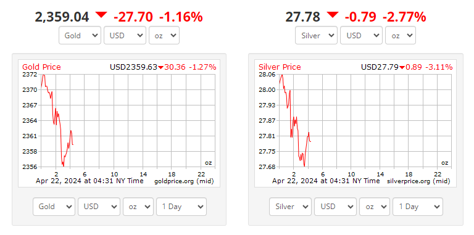474x235 pixels.
Task: Click small red triangle in Silver Price chart header
Action: pyautogui.click(x=402, y=67)
